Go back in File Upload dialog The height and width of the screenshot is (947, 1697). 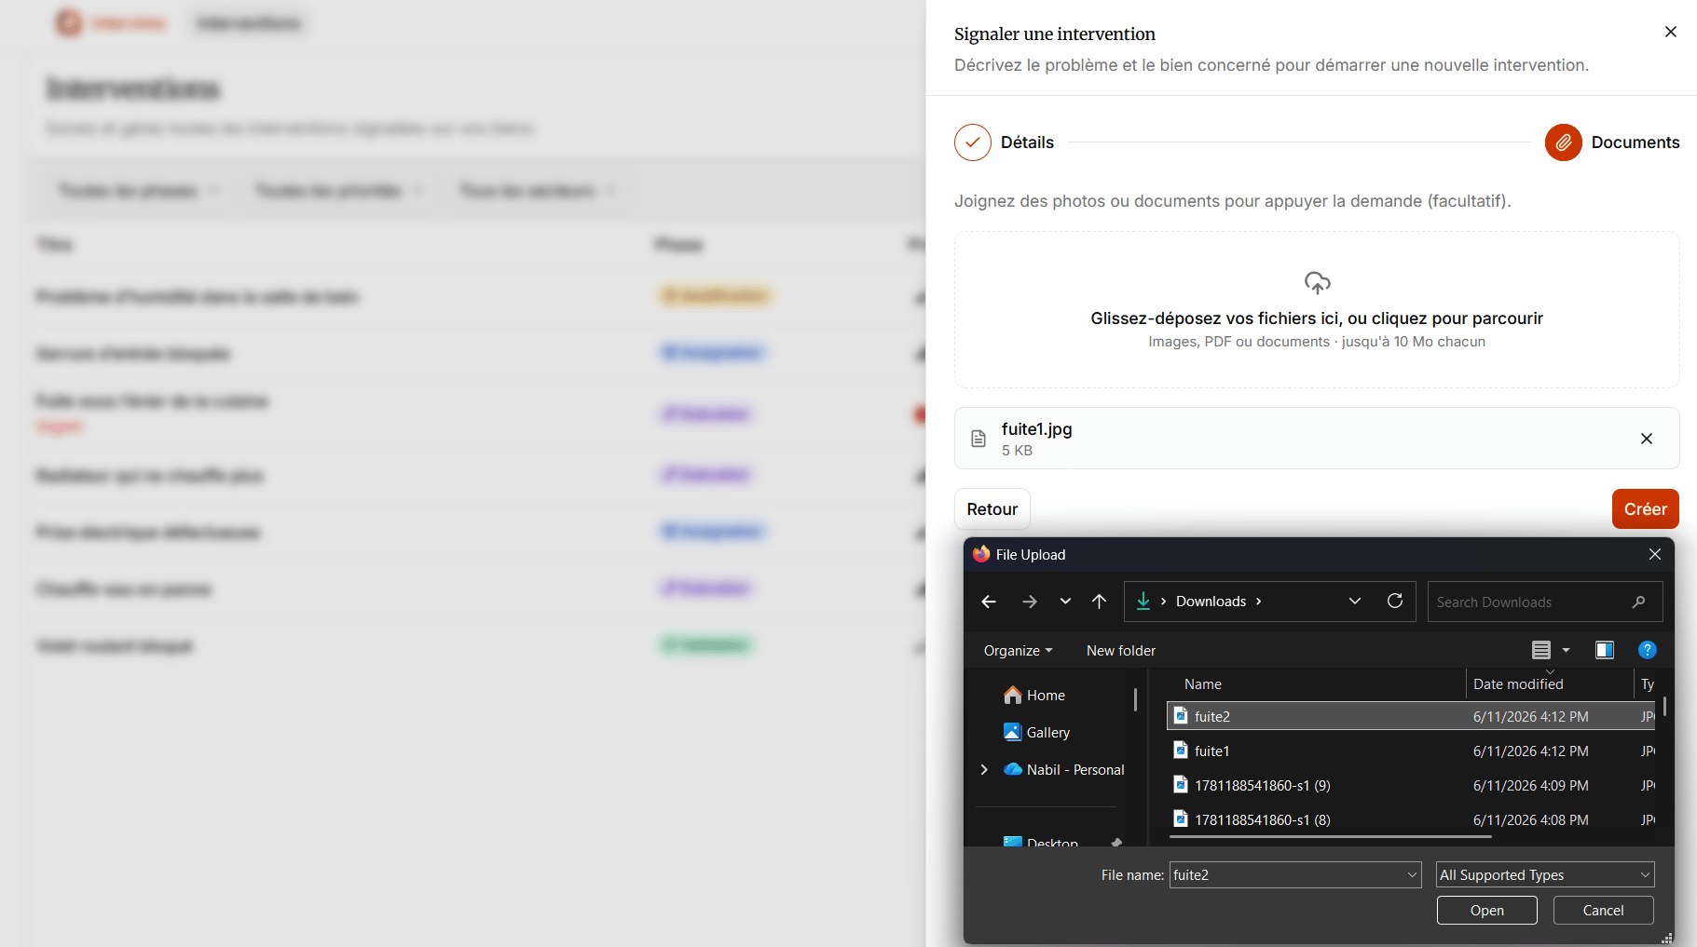point(989,602)
